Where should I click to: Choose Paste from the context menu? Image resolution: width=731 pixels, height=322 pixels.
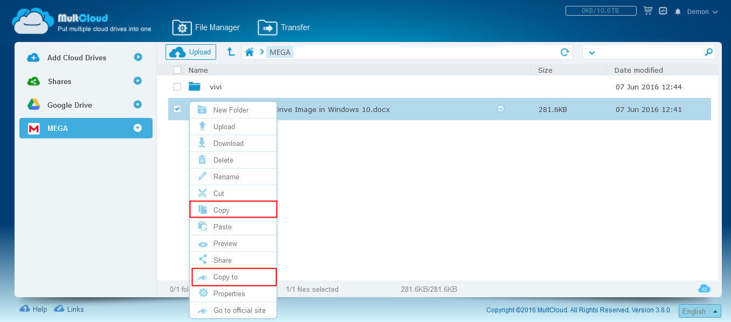(x=233, y=227)
